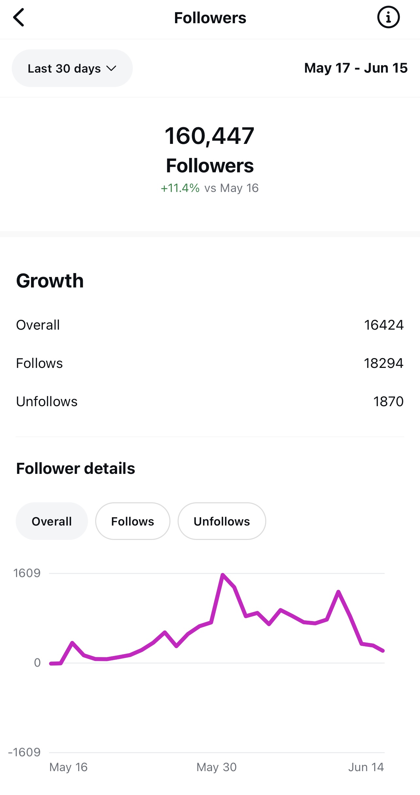The height and width of the screenshot is (795, 420).
Task: Switch chart to Follows
Action: click(x=132, y=521)
